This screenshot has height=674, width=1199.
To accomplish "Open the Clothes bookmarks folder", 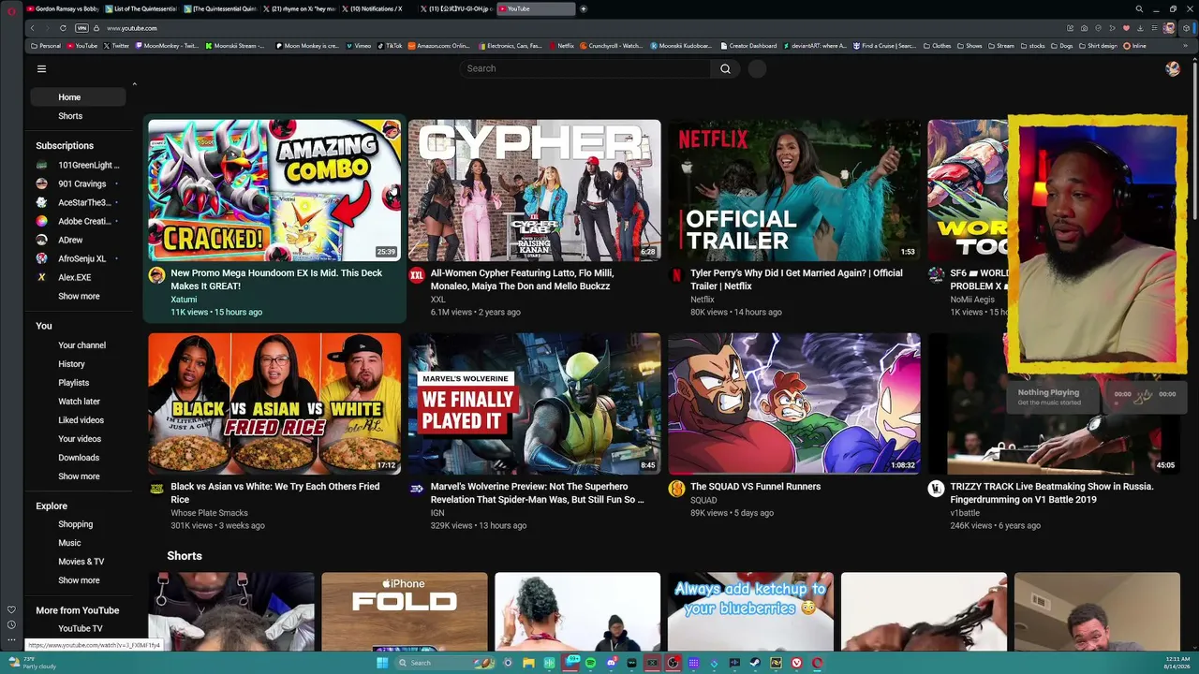I will (937, 45).
